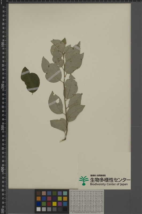Click the lowest left leaf on the branch
The height and width of the screenshot is (214, 142).
pyautogui.click(x=58, y=125)
